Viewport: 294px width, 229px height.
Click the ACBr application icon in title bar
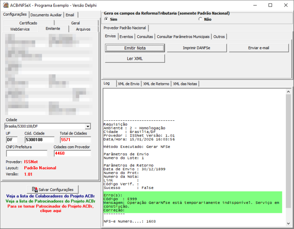(6, 5)
